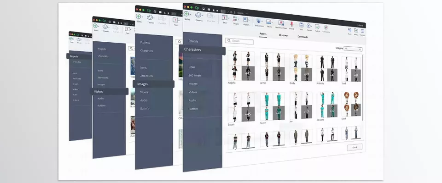This screenshot has height=183, width=442.
Task: Open the Library panel icon
Action: 356,30
